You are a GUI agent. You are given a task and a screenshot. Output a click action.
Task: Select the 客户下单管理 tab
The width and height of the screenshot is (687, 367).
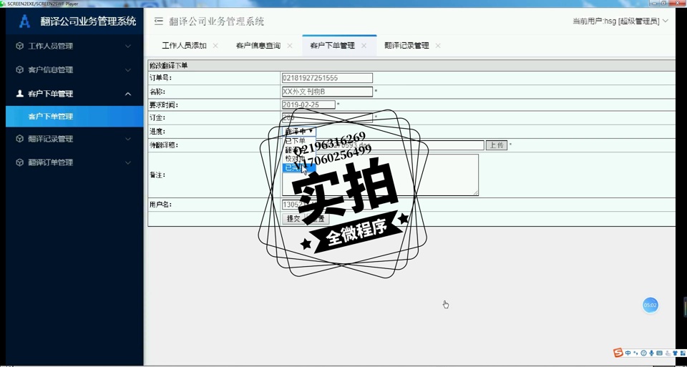(x=332, y=46)
